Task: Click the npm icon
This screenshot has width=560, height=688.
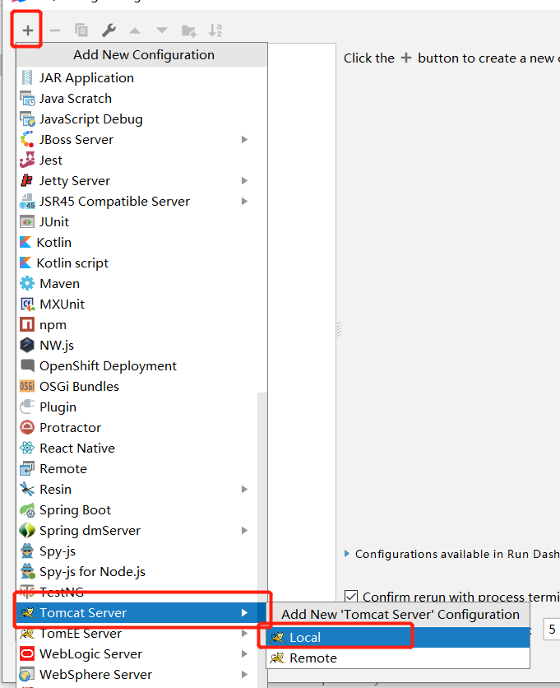Action: click(27, 325)
